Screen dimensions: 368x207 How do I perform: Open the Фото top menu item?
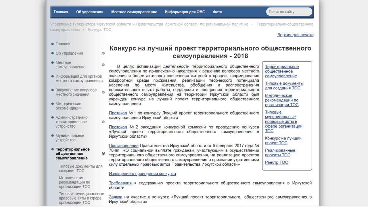coord(217,12)
